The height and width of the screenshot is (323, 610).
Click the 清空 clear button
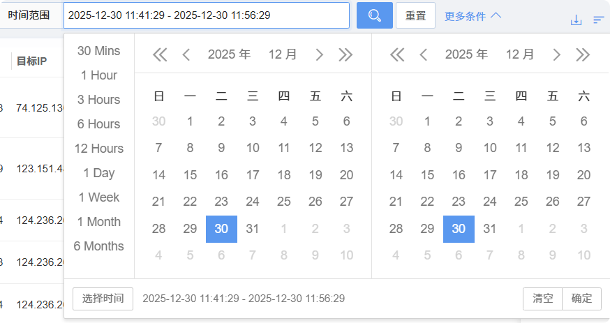click(543, 299)
